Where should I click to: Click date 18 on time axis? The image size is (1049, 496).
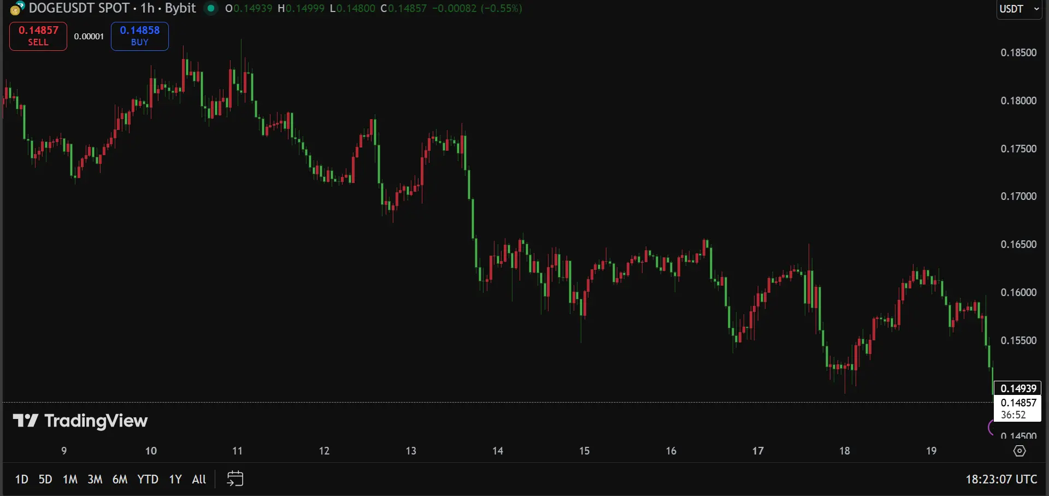(x=845, y=451)
